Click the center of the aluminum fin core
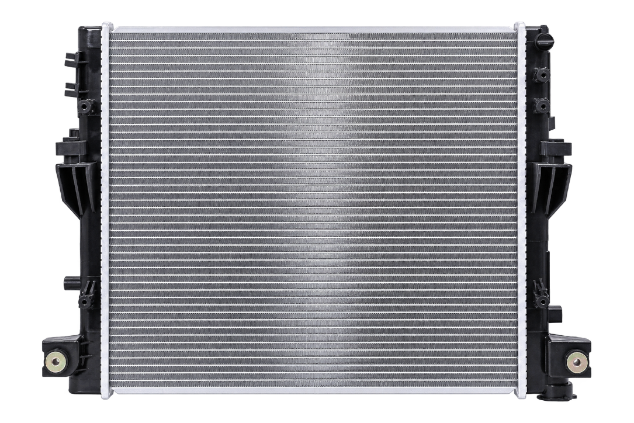This screenshot has width=634, height=423. [313, 210]
